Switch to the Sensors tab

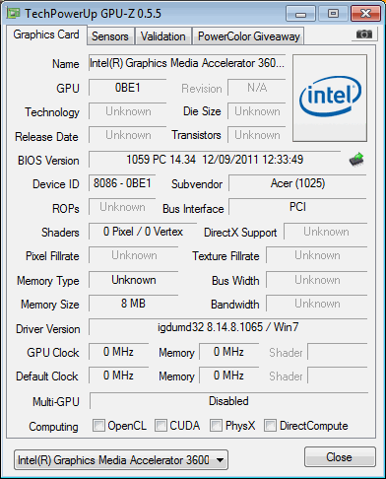110,36
